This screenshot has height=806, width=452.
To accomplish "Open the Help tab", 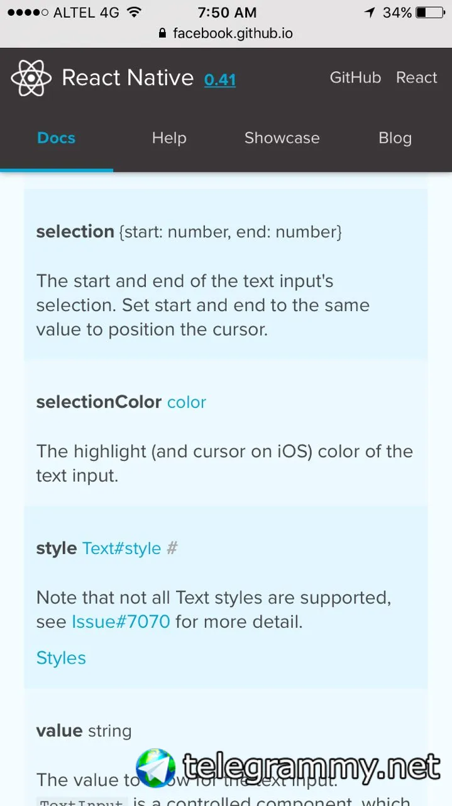I will pos(169,138).
